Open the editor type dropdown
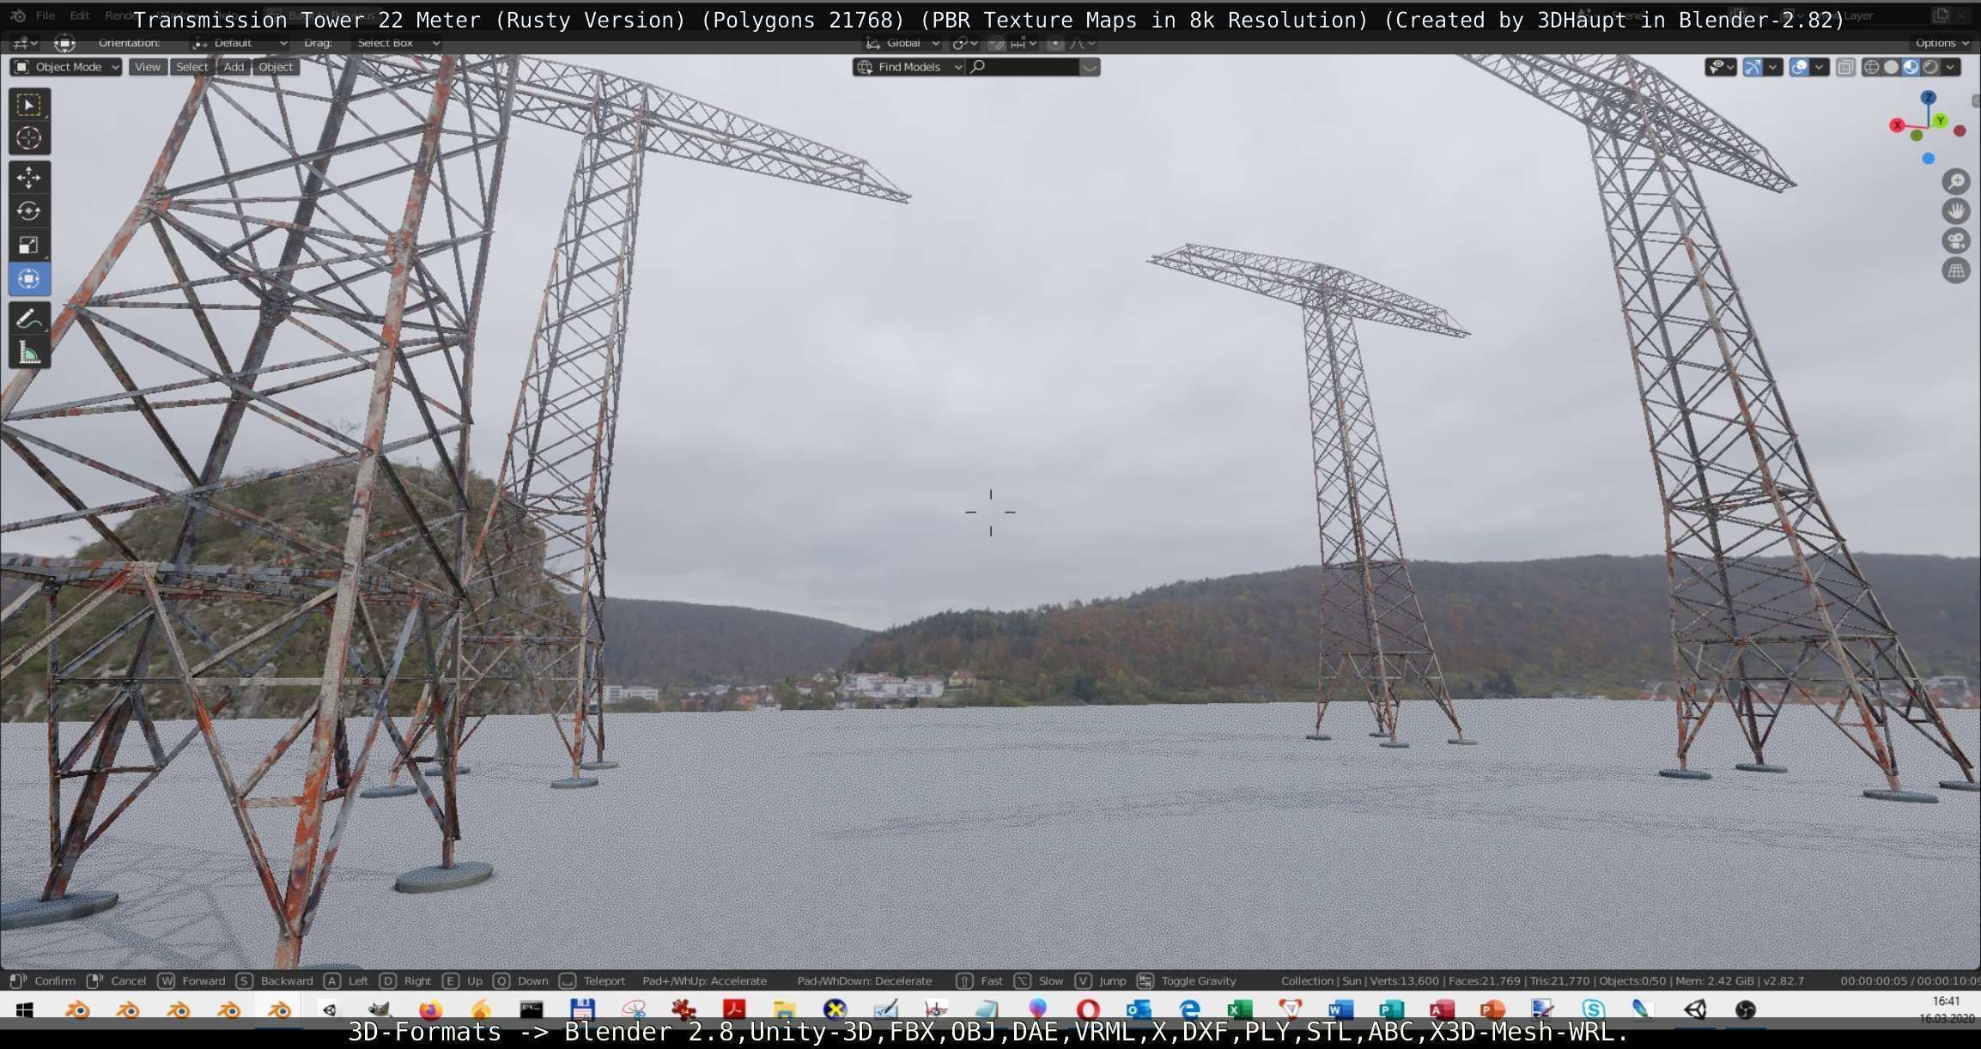The width and height of the screenshot is (1981, 1049). click(x=23, y=43)
